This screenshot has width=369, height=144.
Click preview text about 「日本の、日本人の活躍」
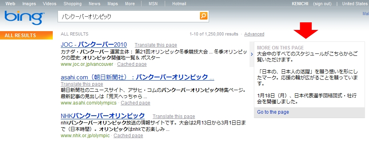click(307, 78)
